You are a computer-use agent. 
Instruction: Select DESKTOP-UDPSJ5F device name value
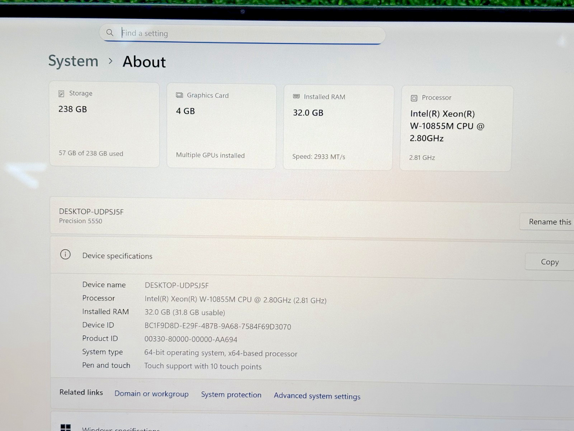coord(177,285)
